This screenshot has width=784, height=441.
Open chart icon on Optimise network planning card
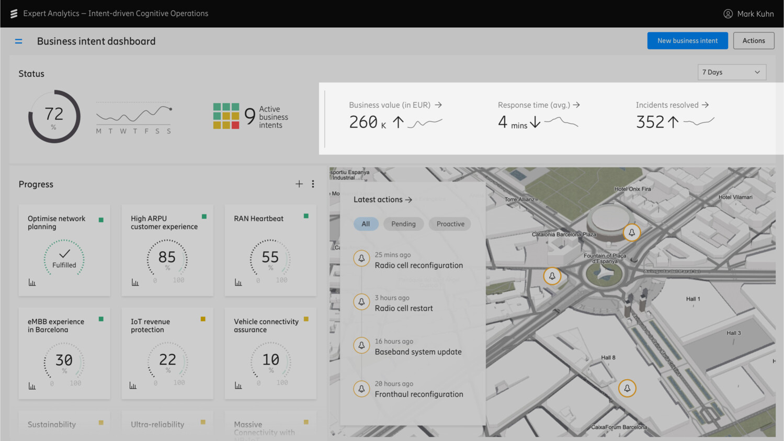click(x=32, y=282)
